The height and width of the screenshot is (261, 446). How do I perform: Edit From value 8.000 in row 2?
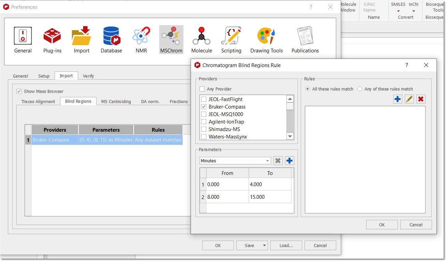pyautogui.click(x=227, y=197)
